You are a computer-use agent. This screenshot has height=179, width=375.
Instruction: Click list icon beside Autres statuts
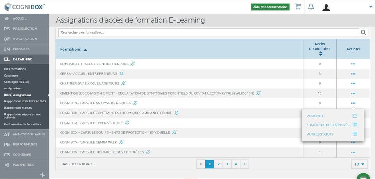(x=355, y=134)
